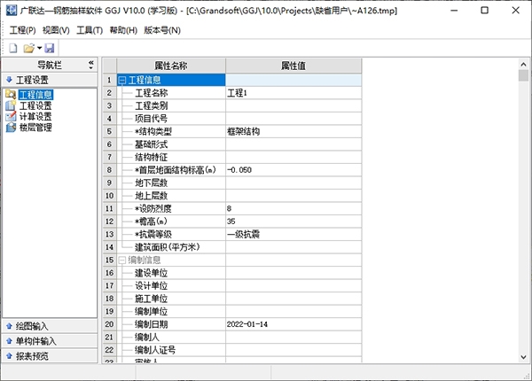Image resolution: width=532 pixels, height=381 pixels.
Task: Collapse the 工程信息 group in row 1
Action: click(x=121, y=81)
